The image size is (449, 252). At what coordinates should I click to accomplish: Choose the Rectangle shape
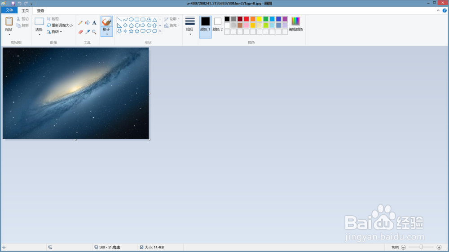point(137,19)
